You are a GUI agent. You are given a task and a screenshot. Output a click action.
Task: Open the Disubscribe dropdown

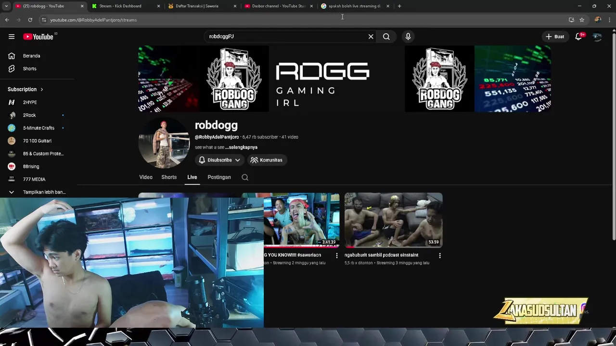coord(219,160)
